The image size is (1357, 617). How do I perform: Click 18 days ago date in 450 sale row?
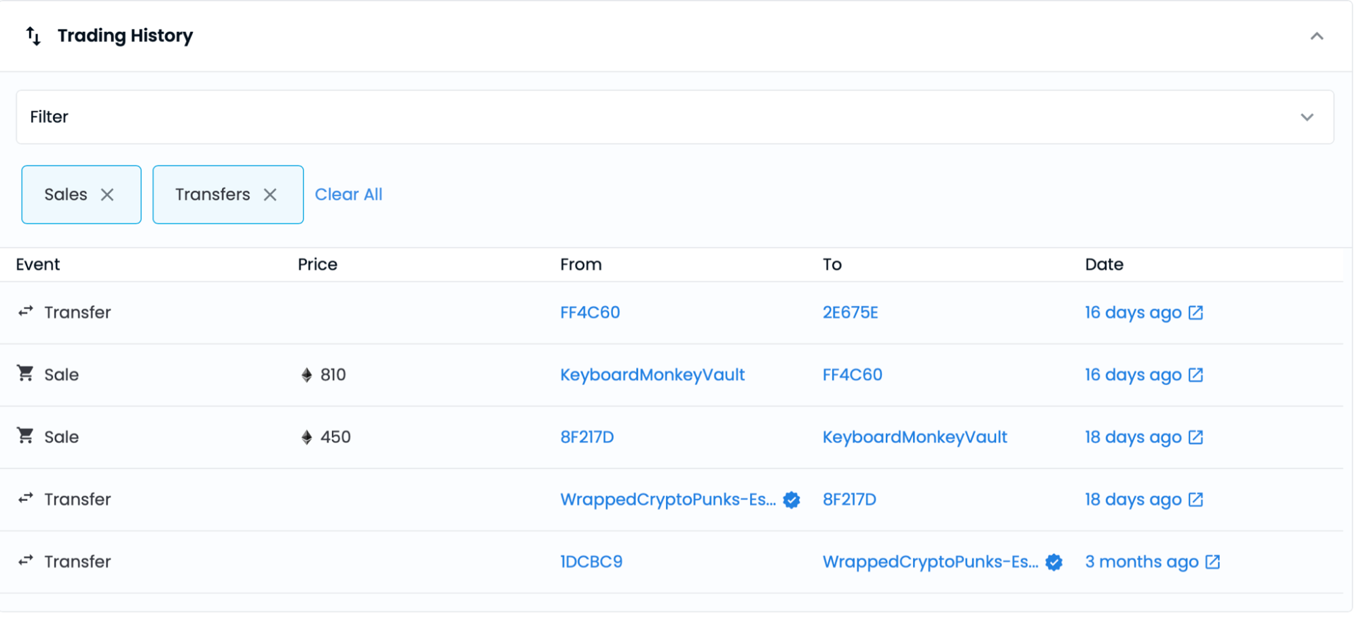[x=1133, y=438]
